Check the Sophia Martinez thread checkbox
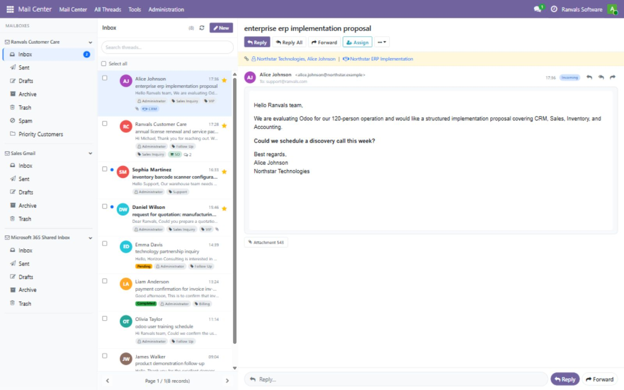Image resolution: width=624 pixels, height=390 pixels. pyautogui.click(x=105, y=169)
